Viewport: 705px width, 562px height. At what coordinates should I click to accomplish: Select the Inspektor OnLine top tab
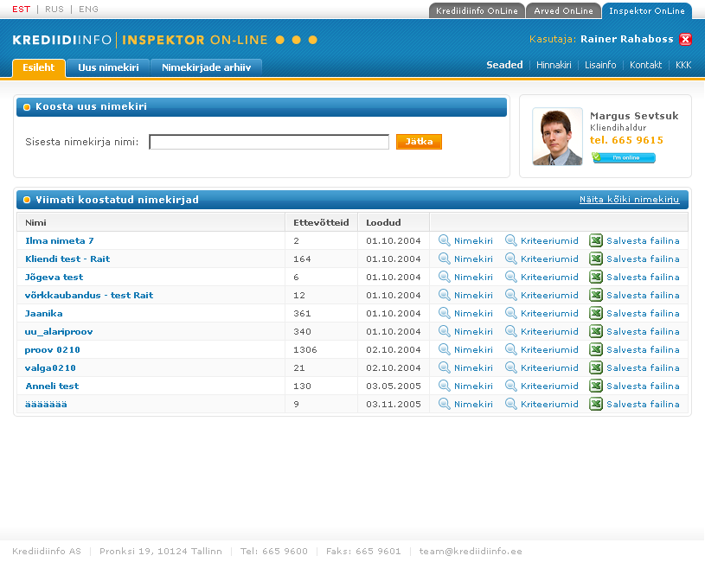(x=646, y=10)
